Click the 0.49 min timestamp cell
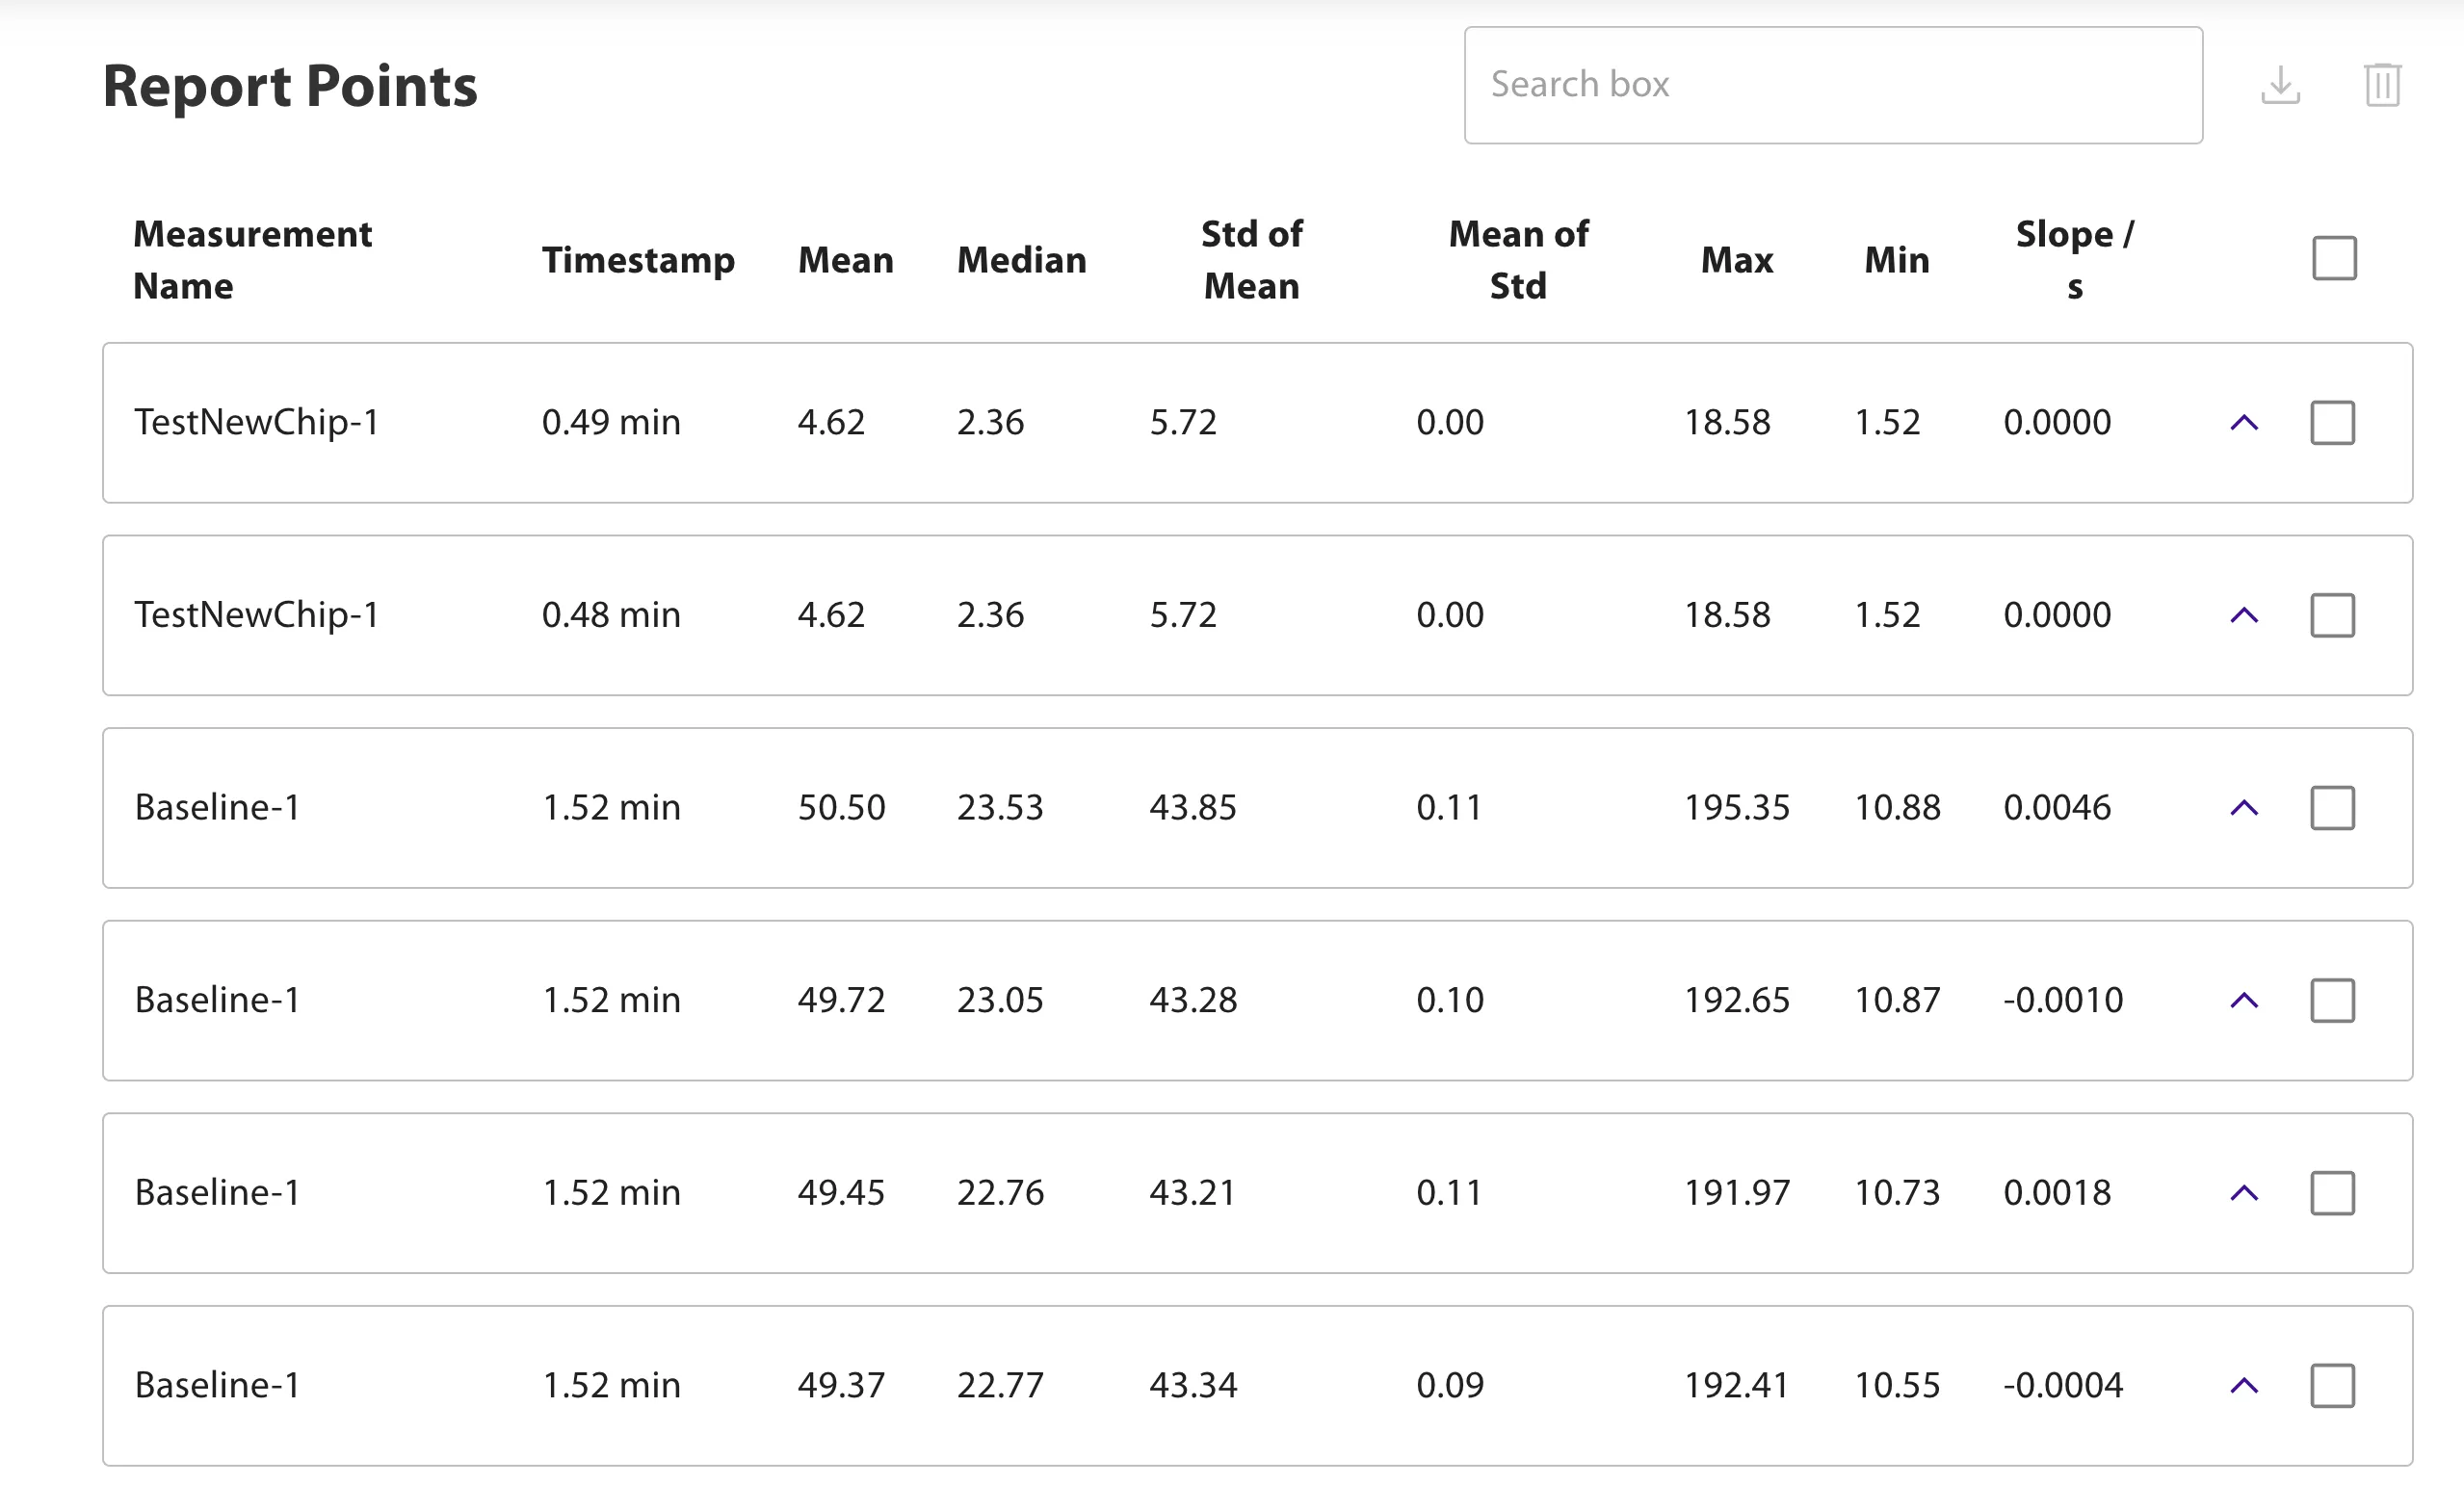The height and width of the screenshot is (1485, 2464). pyautogui.click(x=611, y=422)
